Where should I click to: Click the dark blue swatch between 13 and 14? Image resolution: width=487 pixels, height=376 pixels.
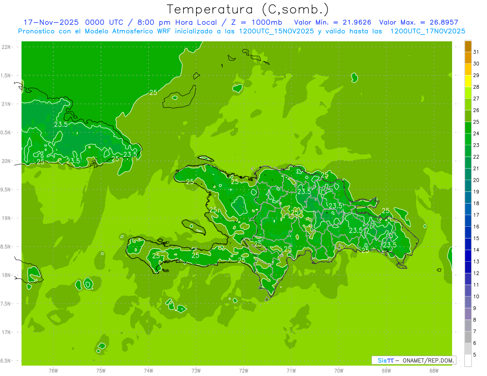pyautogui.click(x=468, y=256)
